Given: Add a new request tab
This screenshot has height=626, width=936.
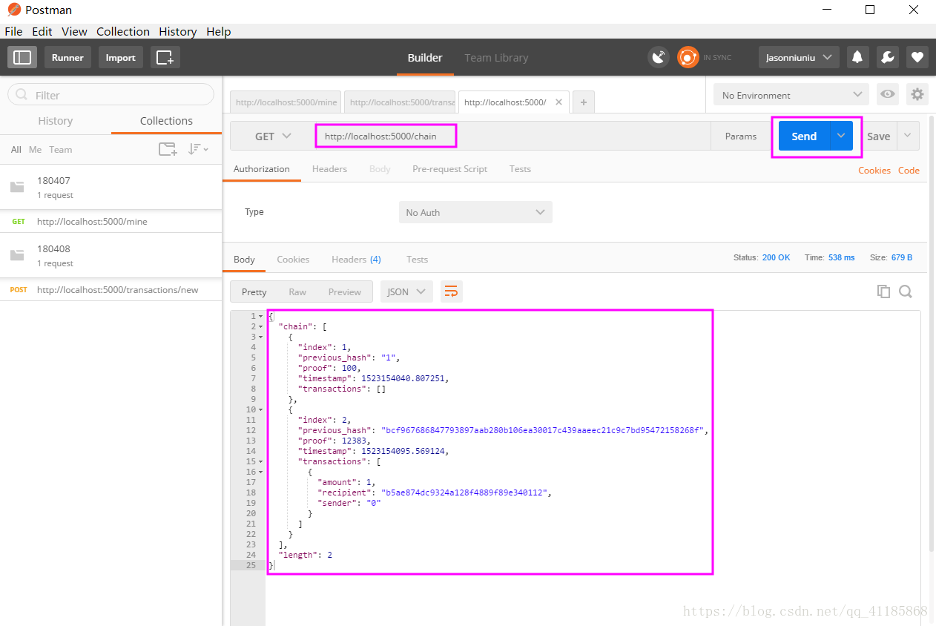Looking at the screenshot, I should click(583, 102).
